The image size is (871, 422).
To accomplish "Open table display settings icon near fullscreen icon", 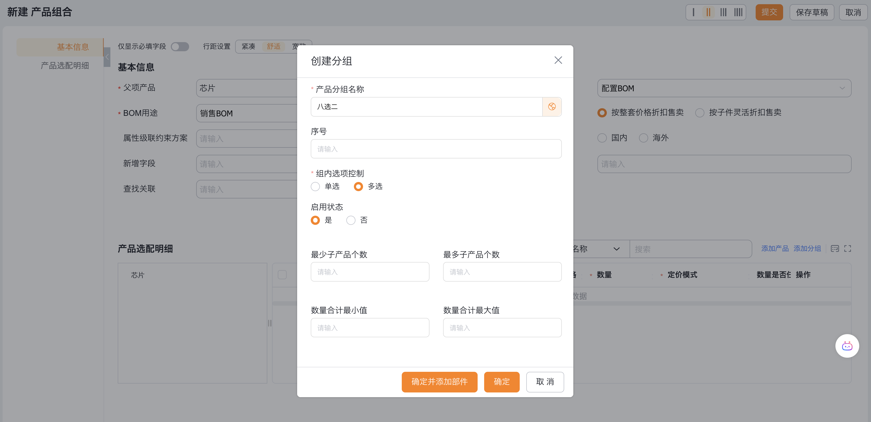I will pyautogui.click(x=835, y=249).
